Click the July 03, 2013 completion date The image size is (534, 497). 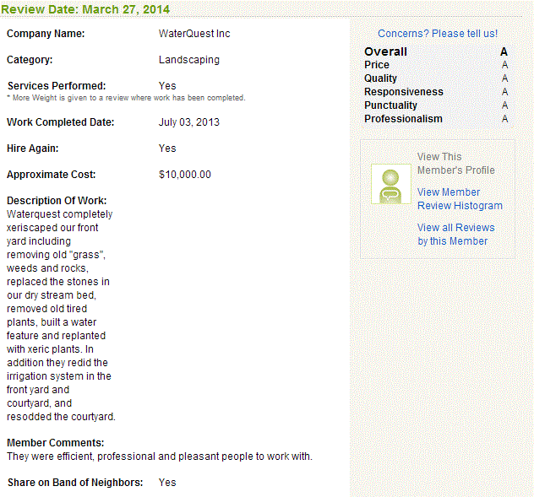pos(189,122)
